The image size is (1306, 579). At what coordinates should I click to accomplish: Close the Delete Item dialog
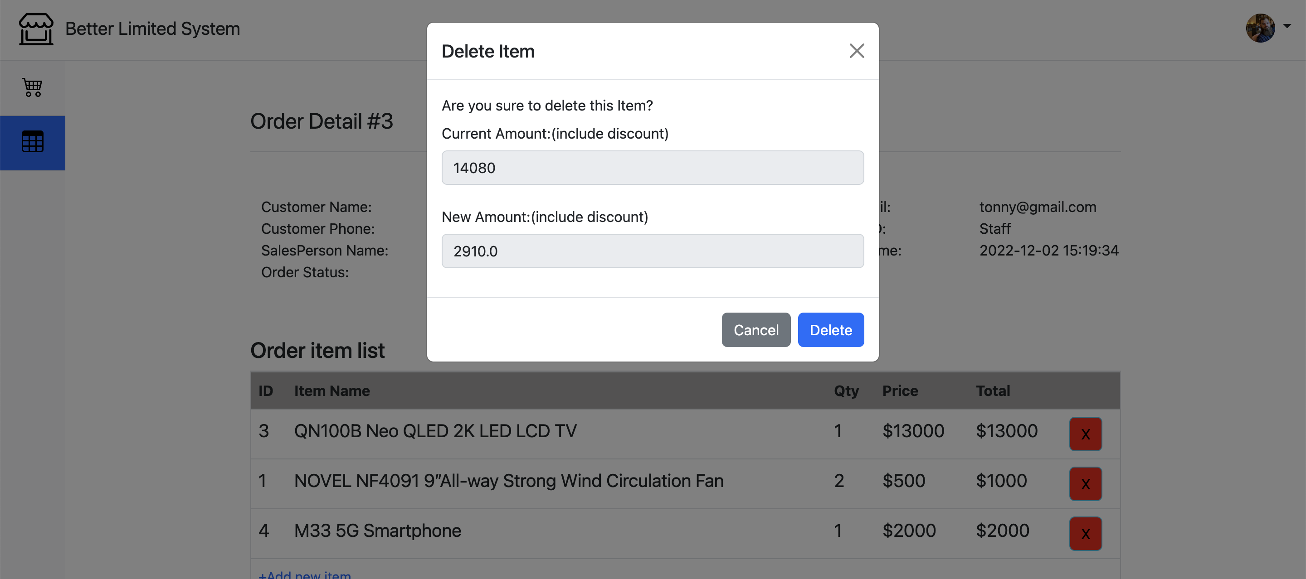856,51
